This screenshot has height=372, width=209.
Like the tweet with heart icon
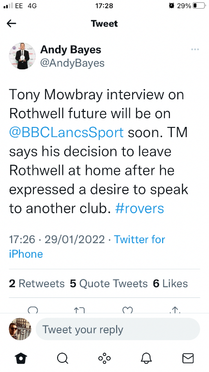pos(127,310)
